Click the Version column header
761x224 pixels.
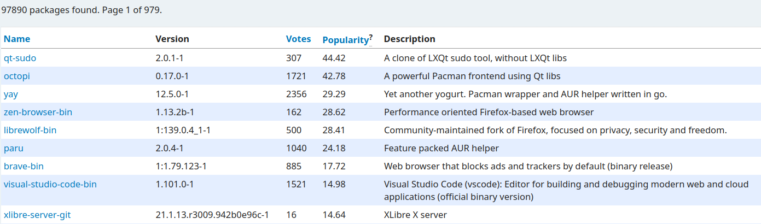(x=172, y=39)
